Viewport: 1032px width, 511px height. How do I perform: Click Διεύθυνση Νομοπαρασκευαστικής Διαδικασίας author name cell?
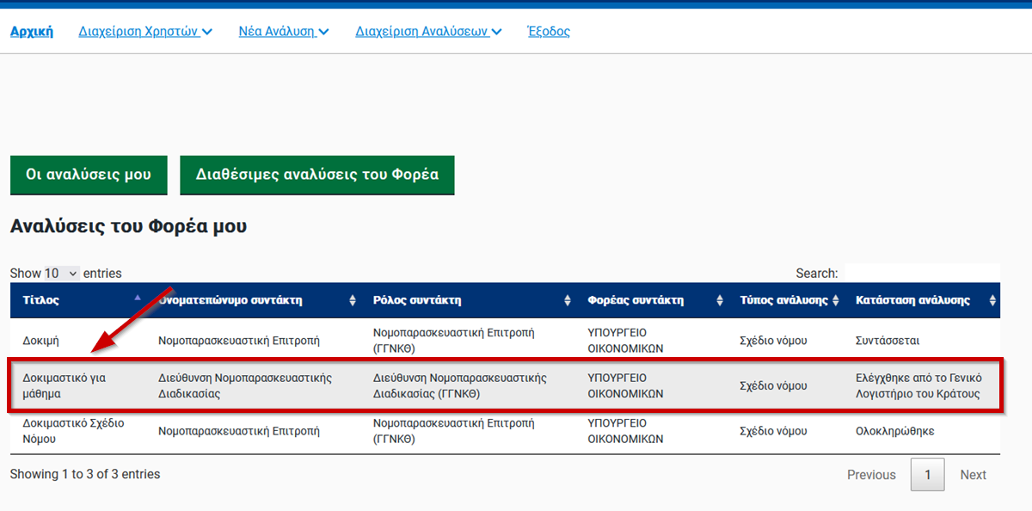pos(255,385)
